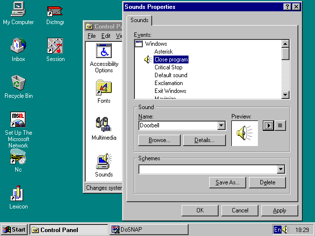
Task: Play the Doorbell sound preview
Action: click(x=268, y=125)
